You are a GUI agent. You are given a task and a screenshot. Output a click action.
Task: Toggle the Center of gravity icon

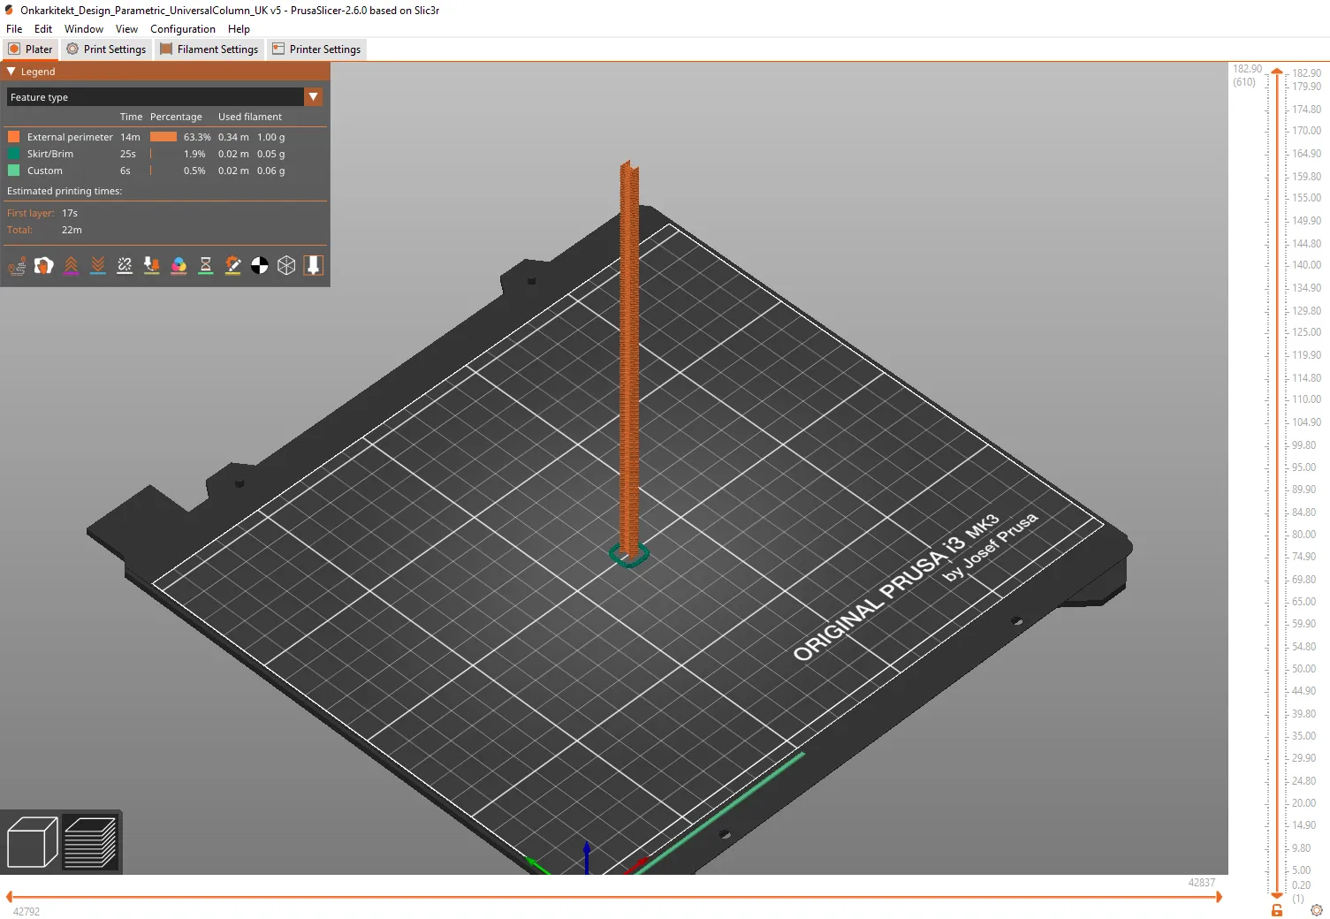pos(260,265)
